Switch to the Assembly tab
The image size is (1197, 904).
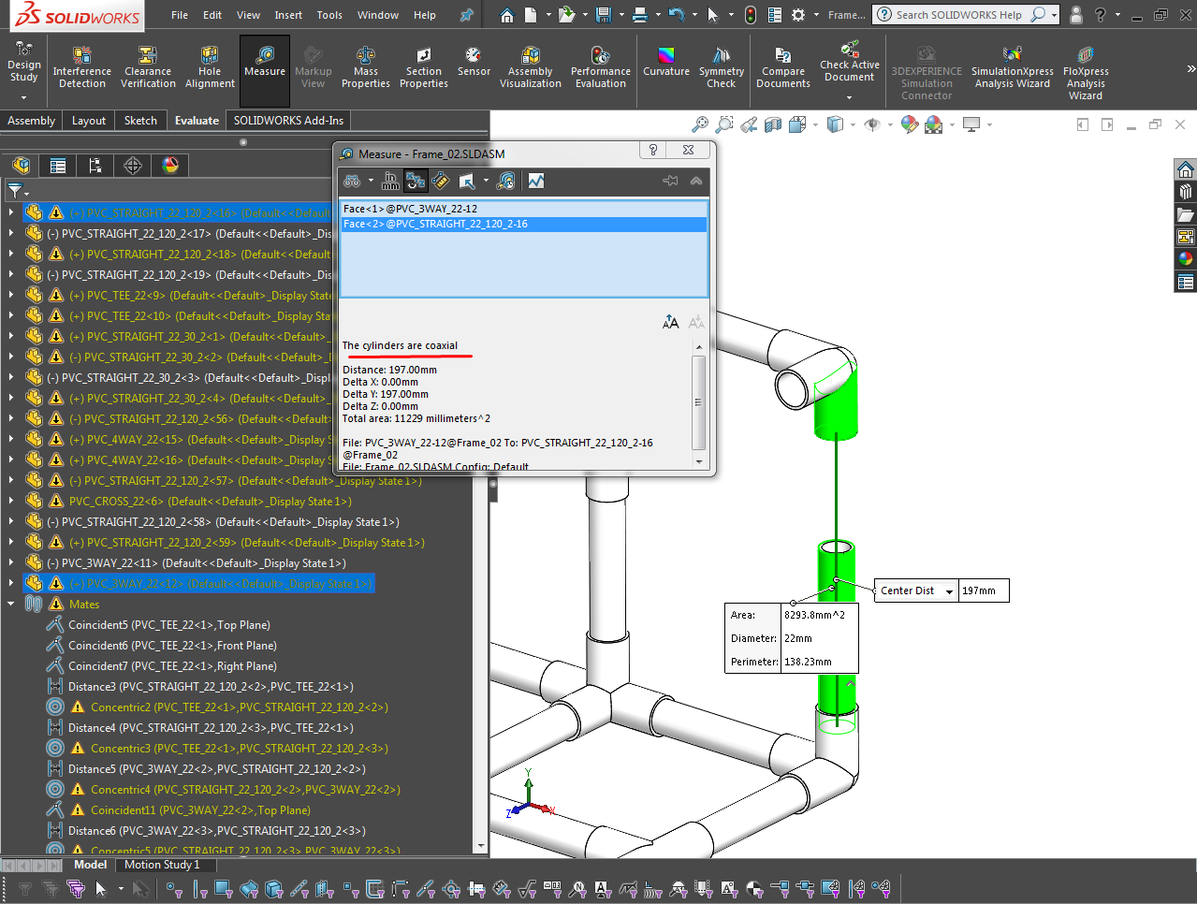tap(32, 121)
